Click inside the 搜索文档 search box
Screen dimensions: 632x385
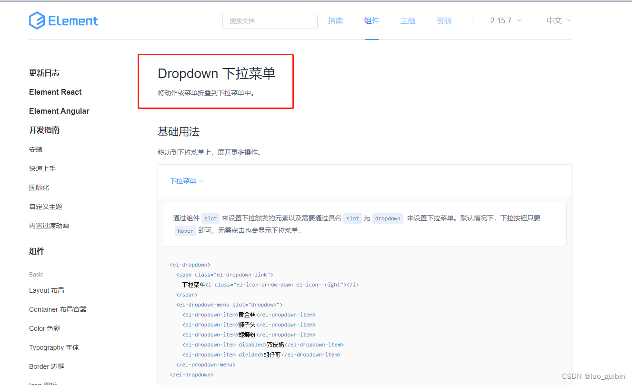pos(270,21)
